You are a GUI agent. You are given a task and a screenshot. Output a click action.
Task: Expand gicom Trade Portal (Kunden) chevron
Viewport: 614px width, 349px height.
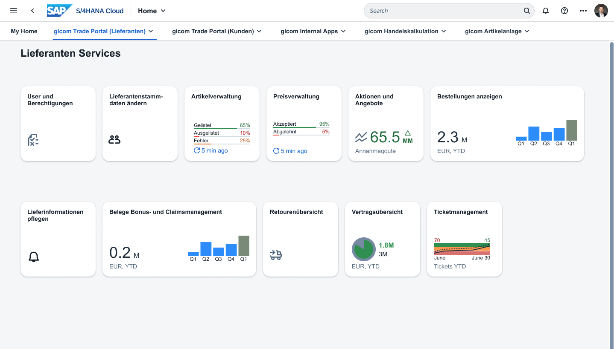259,31
